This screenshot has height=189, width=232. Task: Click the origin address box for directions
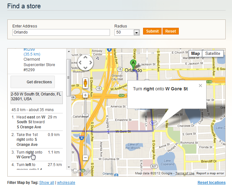[37, 98]
